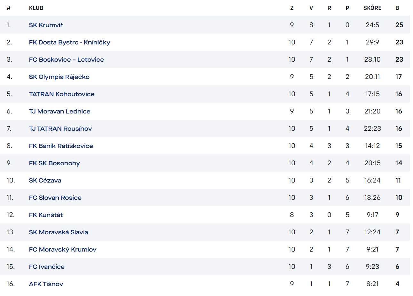This screenshot has height=296, width=413.
Task: Select the AFK Tišnov club link
Action: tap(46, 284)
